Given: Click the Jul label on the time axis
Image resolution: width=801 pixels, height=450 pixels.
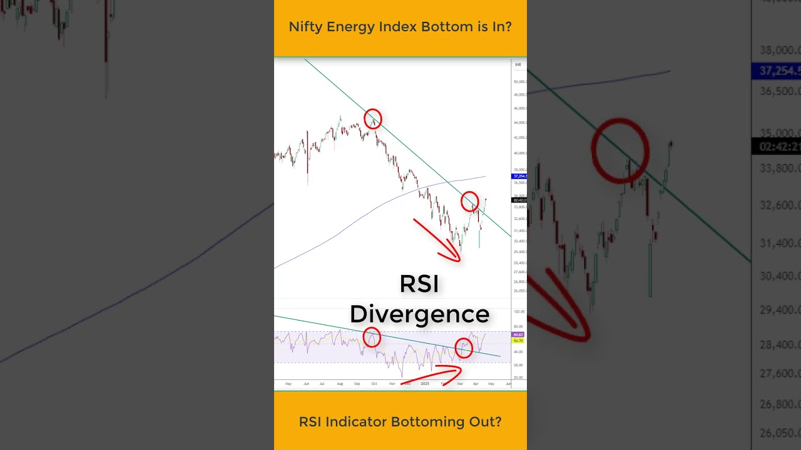Looking at the screenshot, I should click(322, 384).
